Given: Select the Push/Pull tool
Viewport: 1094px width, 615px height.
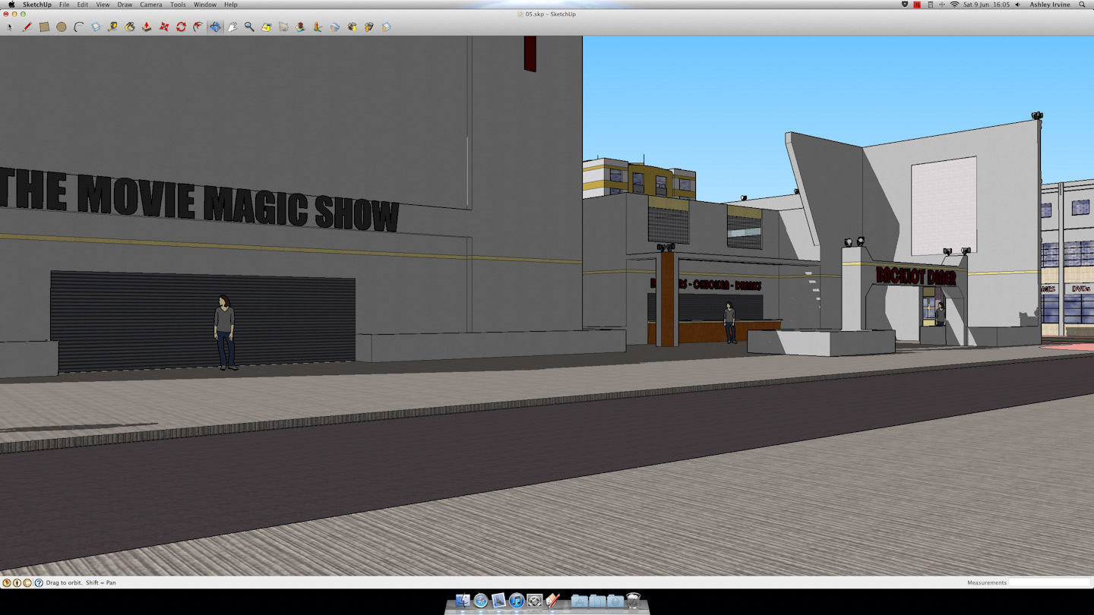Looking at the screenshot, I should tap(147, 27).
